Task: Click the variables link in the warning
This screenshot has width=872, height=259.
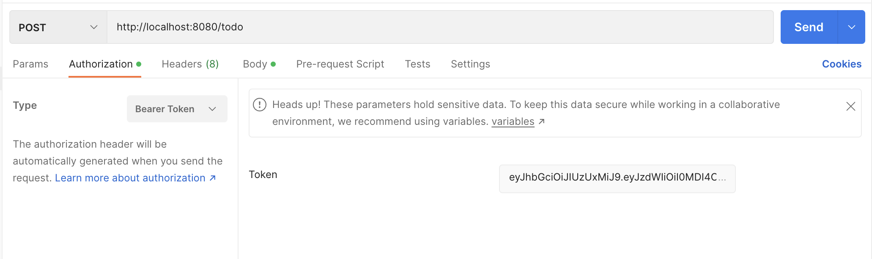Action: click(513, 121)
